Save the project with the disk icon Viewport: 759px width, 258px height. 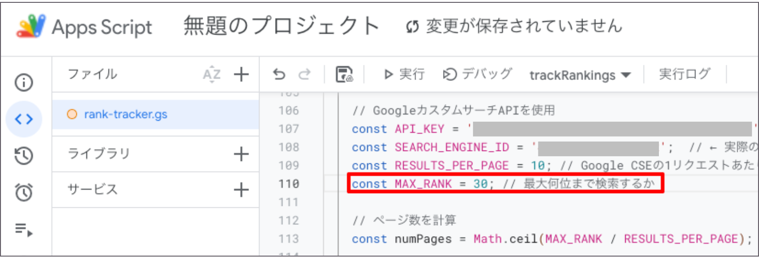click(x=344, y=74)
